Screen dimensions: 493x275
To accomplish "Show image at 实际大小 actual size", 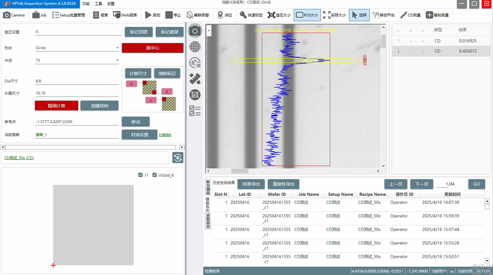I will [x=334, y=15].
